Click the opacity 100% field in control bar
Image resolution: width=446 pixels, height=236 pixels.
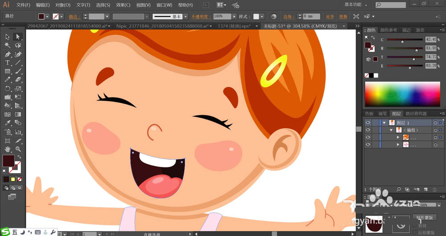[223, 17]
